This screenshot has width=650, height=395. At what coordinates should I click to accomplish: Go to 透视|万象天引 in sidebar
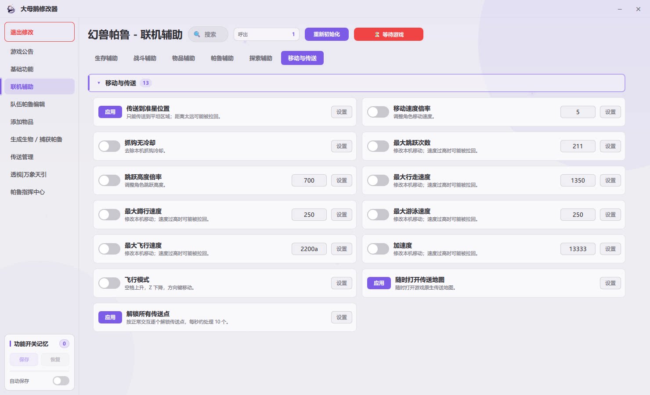[40, 174]
